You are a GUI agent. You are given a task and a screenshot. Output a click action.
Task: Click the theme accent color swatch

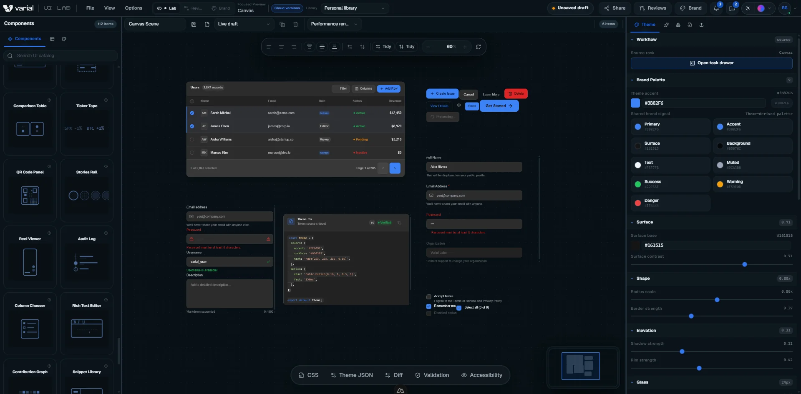[x=635, y=103]
